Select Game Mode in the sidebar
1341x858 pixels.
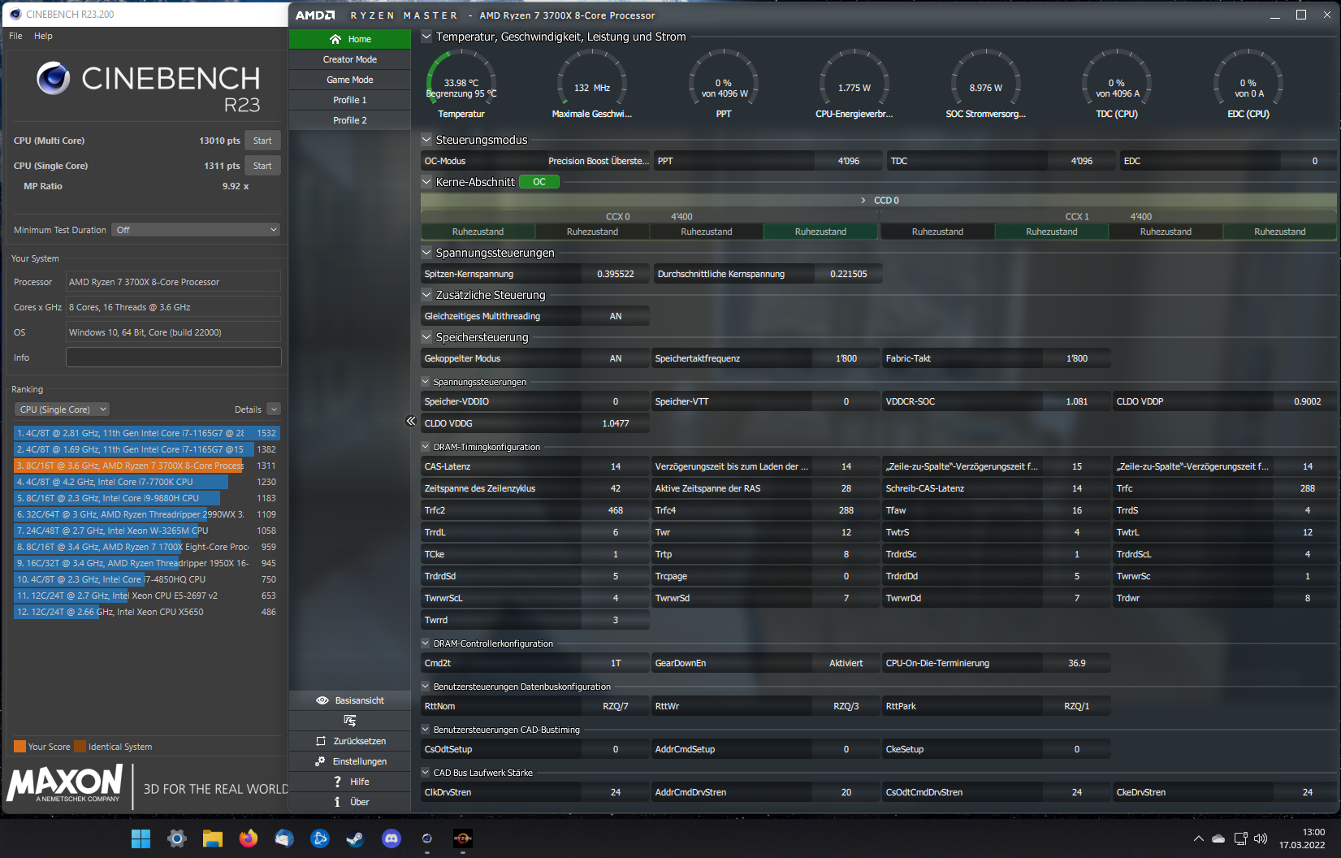point(350,80)
